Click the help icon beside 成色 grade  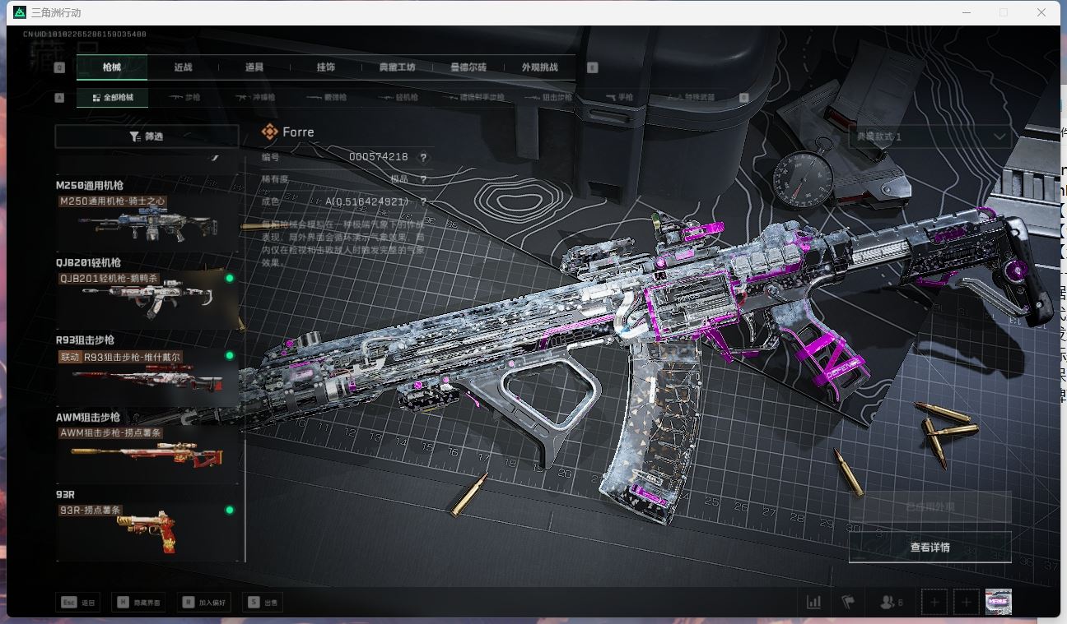[424, 201]
